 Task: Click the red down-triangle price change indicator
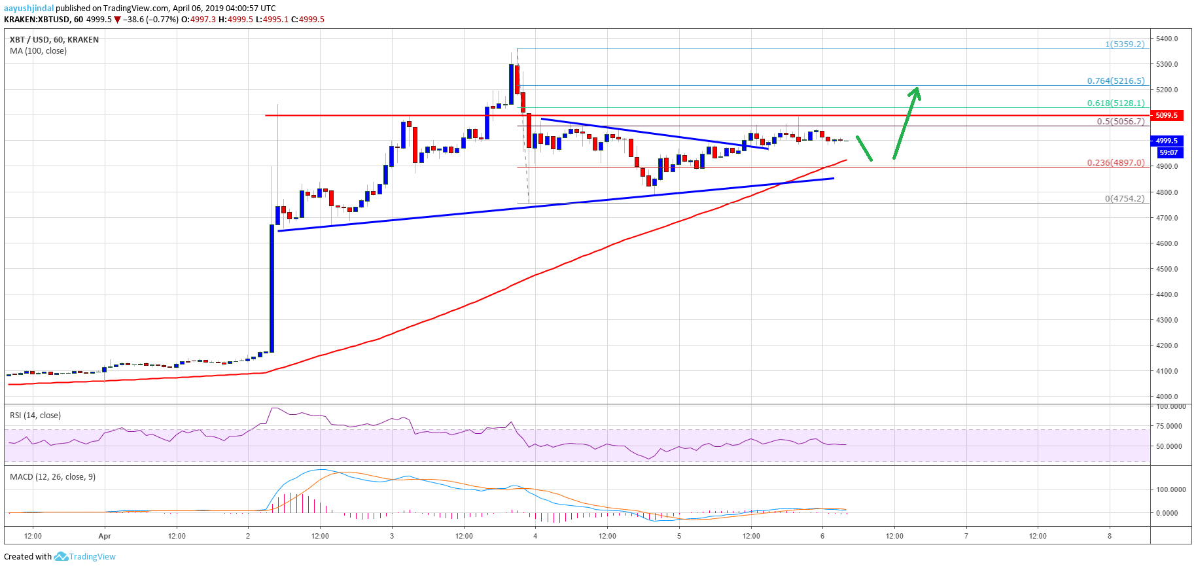(118, 20)
